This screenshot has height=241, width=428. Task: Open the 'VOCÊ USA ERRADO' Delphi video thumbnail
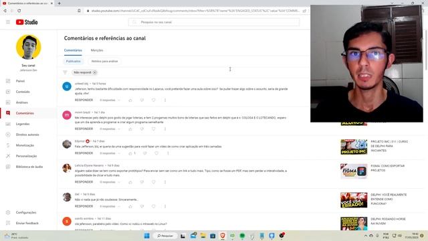click(354, 200)
